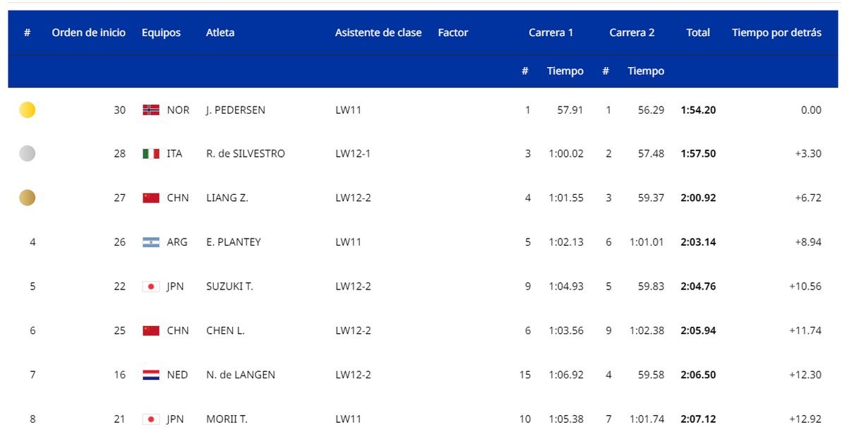Click the China flag in Liang Z. row
Screen dimensions: 847x444
(x=151, y=198)
